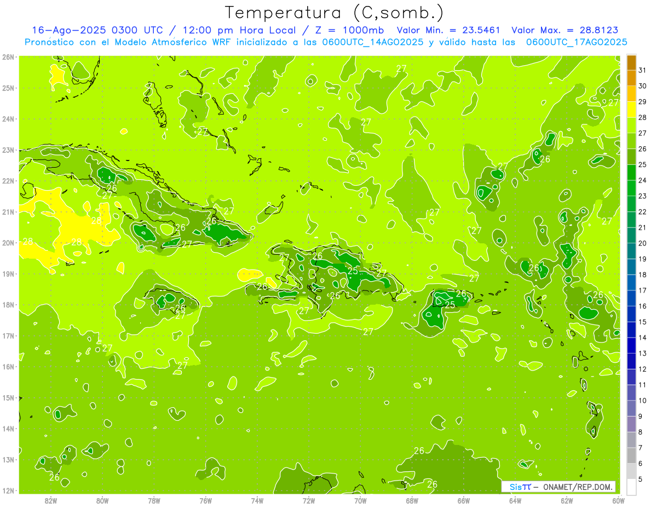Click latitude axis label 18N
Image resolution: width=657 pixels, height=508 pixels.
pyautogui.click(x=9, y=305)
